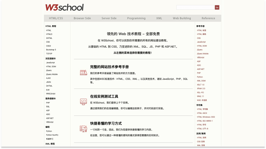Open the Reference navigation tab
The image size is (266, 149).
pos(208,18)
